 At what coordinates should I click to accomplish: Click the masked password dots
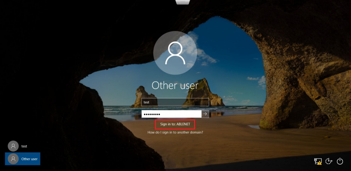[x=152, y=114]
